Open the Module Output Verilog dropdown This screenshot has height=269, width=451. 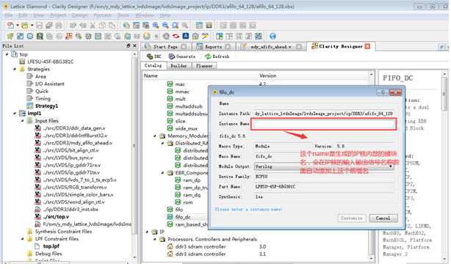pyautogui.click(x=324, y=166)
